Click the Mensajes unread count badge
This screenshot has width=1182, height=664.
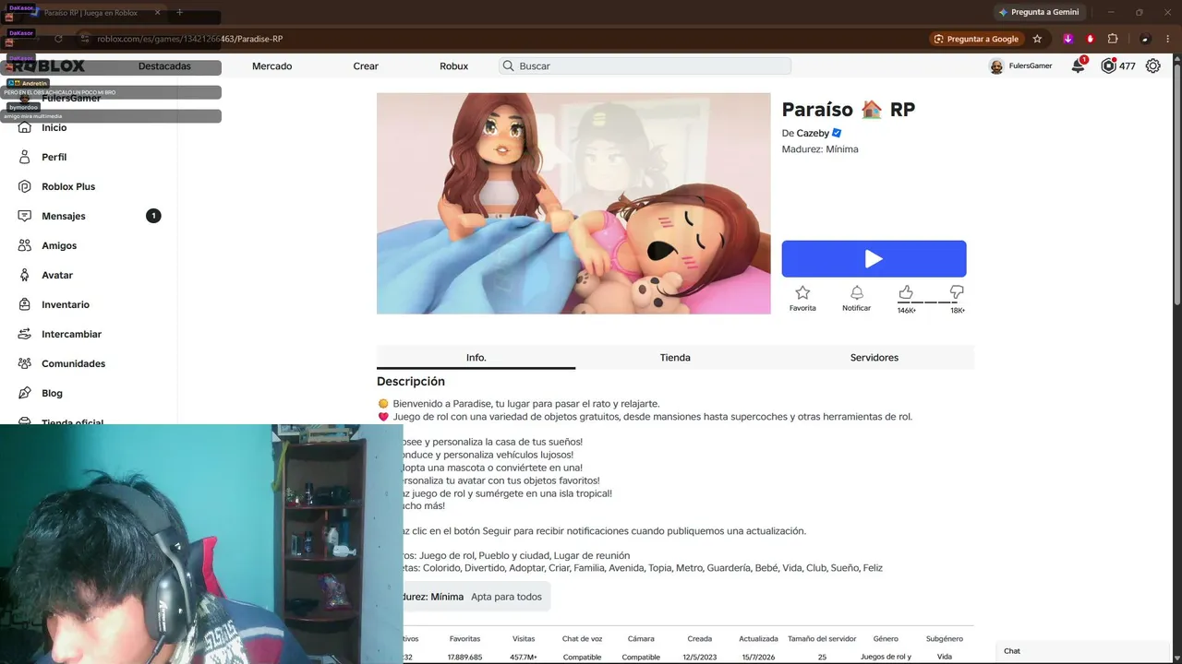point(153,216)
